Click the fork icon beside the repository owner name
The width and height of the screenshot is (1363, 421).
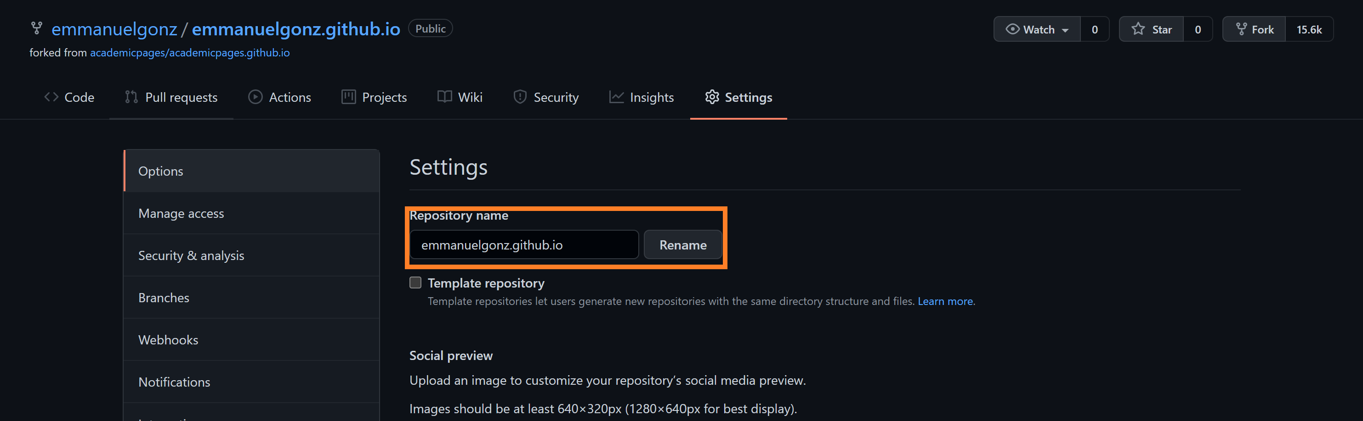(x=36, y=28)
